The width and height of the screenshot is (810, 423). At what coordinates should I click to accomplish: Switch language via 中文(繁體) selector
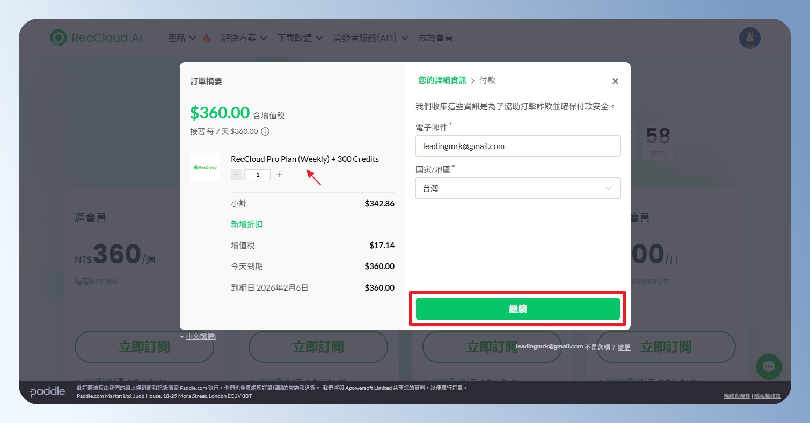point(200,337)
